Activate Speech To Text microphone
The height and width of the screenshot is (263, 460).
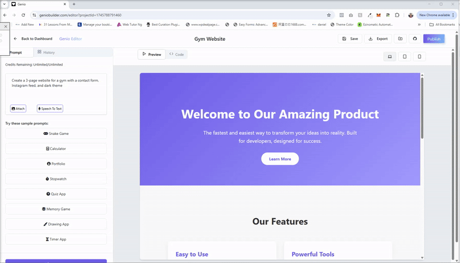point(50,109)
